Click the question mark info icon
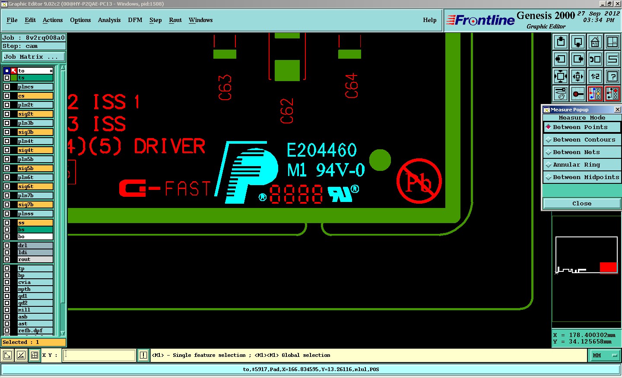Image resolution: width=622 pixels, height=378 pixels. 612,76
